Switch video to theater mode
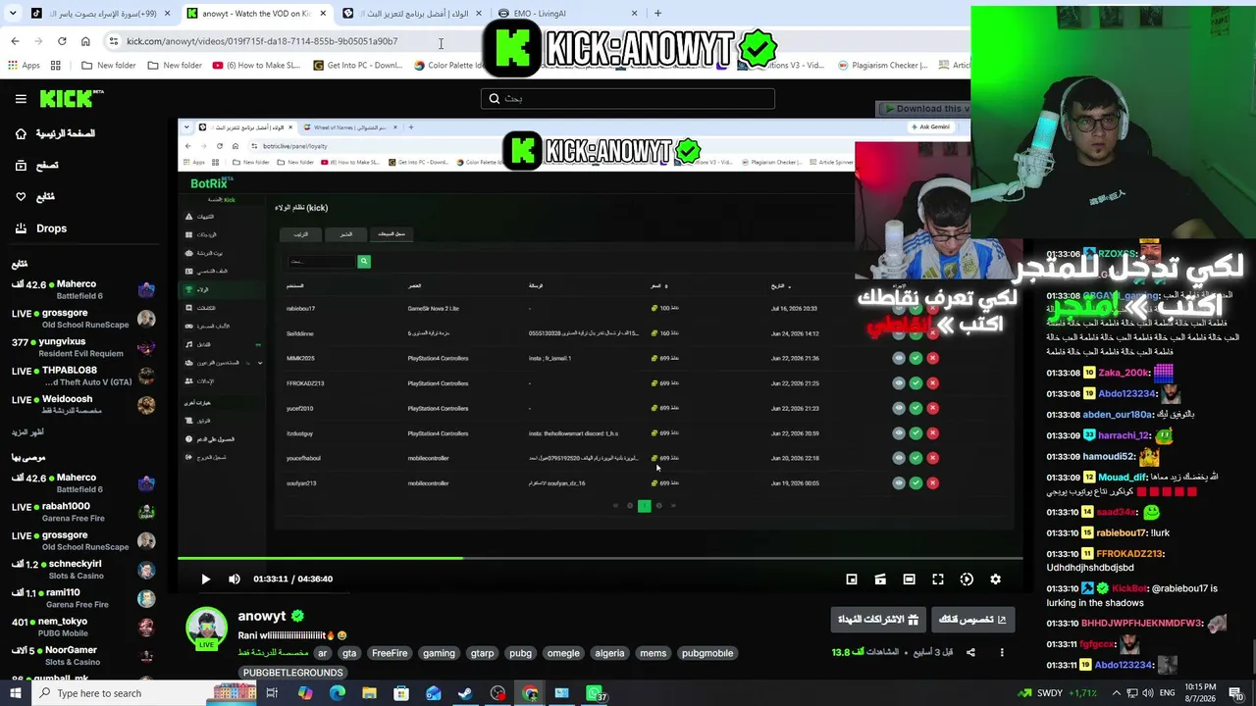Image resolution: width=1256 pixels, height=706 pixels. pos(909,580)
